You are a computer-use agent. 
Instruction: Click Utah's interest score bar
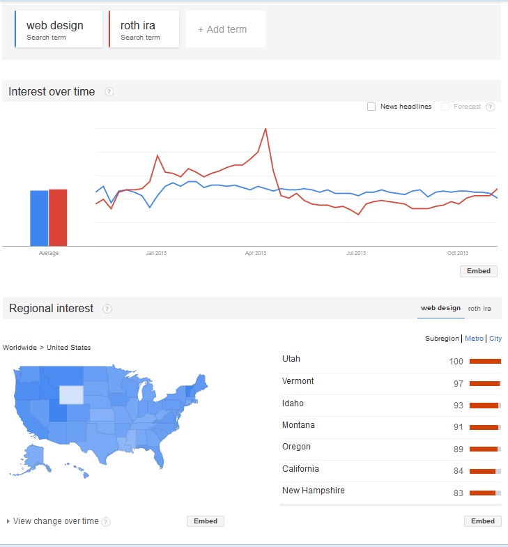pyautogui.click(x=485, y=362)
